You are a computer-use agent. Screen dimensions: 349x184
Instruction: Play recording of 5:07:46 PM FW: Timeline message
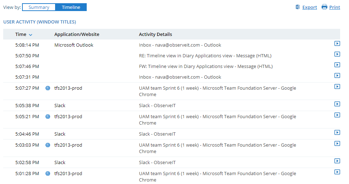(x=337, y=65)
